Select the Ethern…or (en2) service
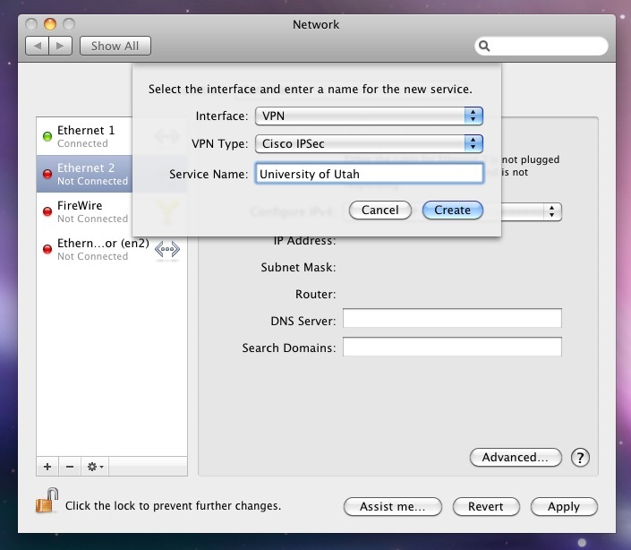The height and width of the screenshot is (550, 631). pyautogui.click(x=112, y=249)
